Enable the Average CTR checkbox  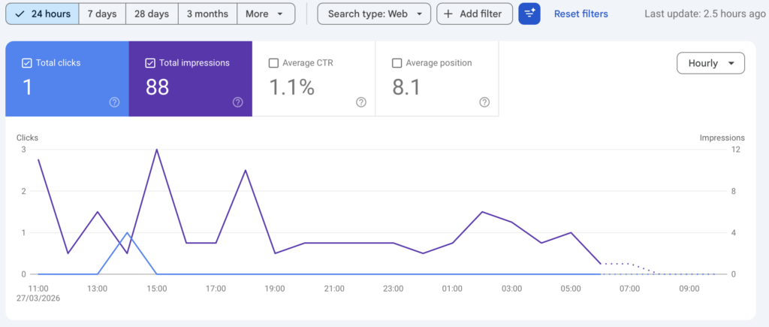pos(273,63)
